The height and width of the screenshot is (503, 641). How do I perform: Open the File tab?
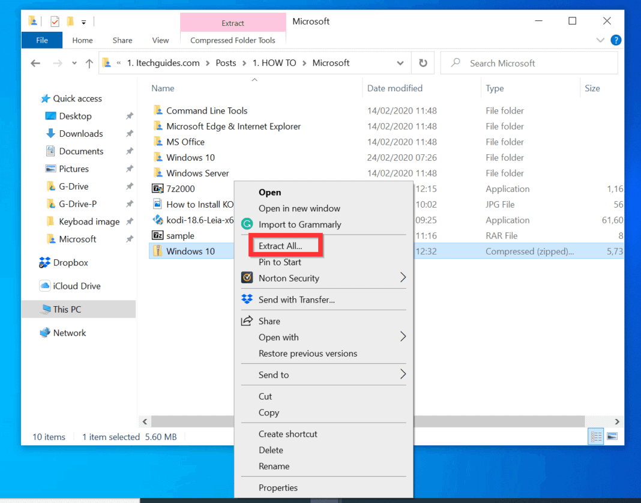coord(41,40)
